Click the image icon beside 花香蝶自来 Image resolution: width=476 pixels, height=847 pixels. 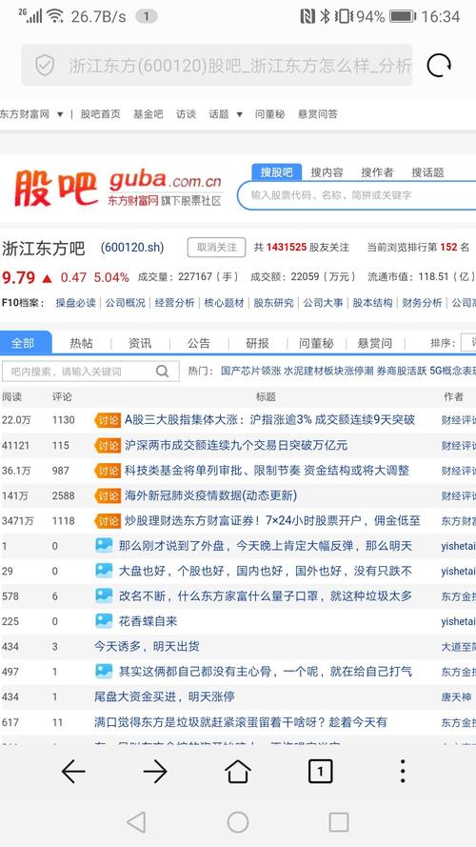tap(104, 620)
